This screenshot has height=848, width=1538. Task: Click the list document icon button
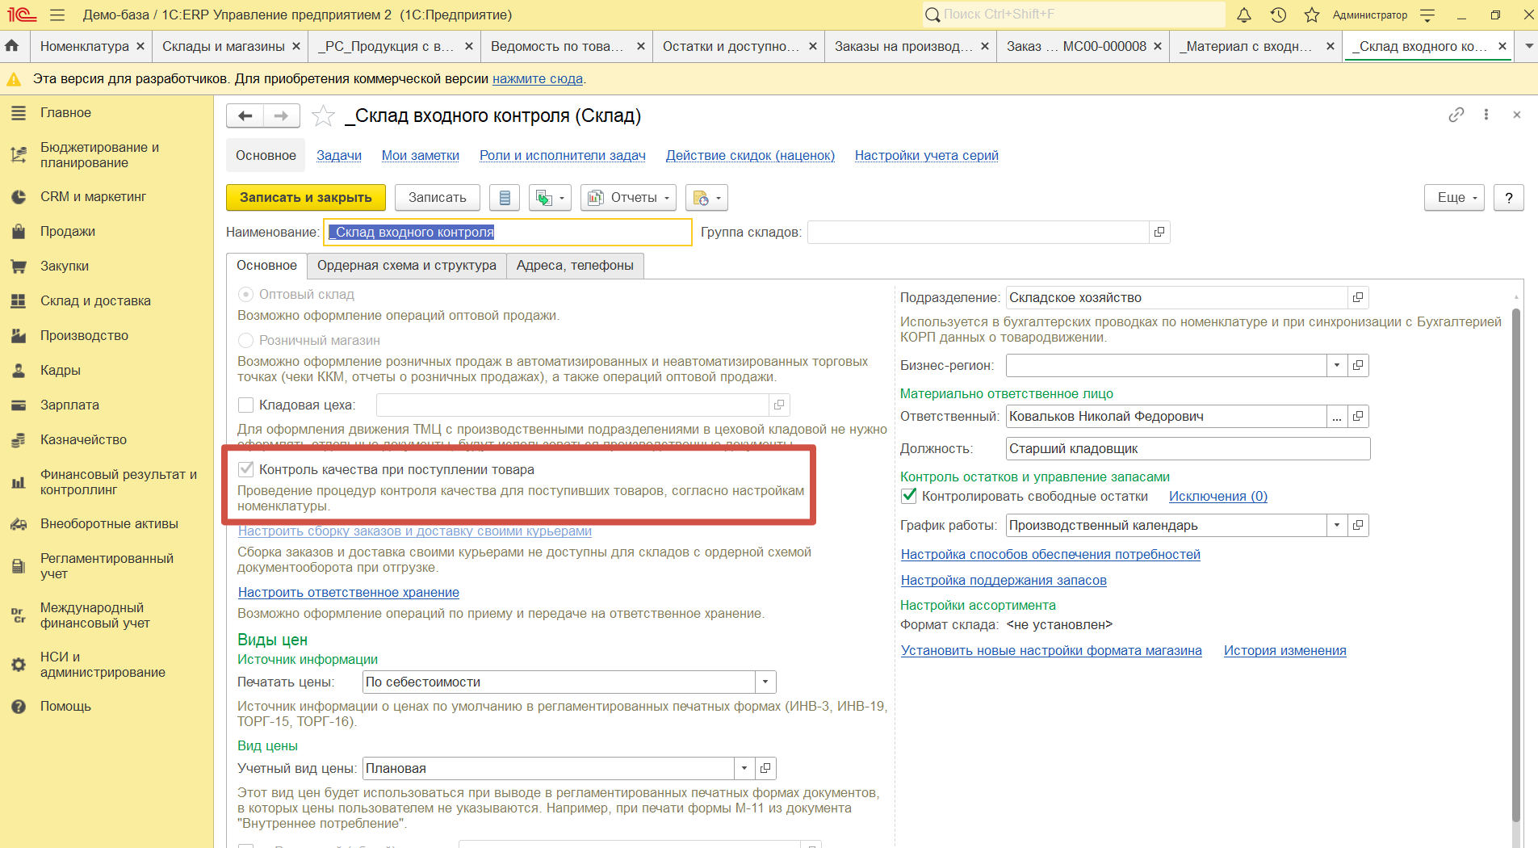pos(505,198)
